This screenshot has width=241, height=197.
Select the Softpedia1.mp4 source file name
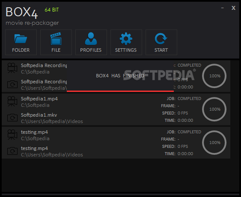[x=39, y=99]
